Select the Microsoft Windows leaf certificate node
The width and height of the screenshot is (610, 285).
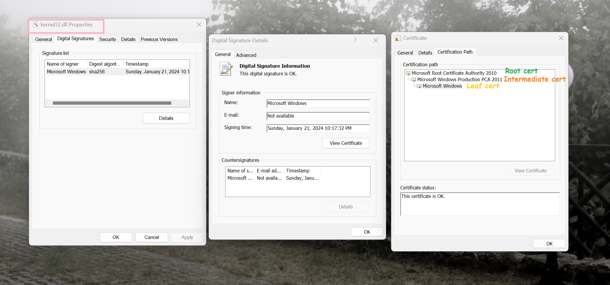click(x=442, y=86)
